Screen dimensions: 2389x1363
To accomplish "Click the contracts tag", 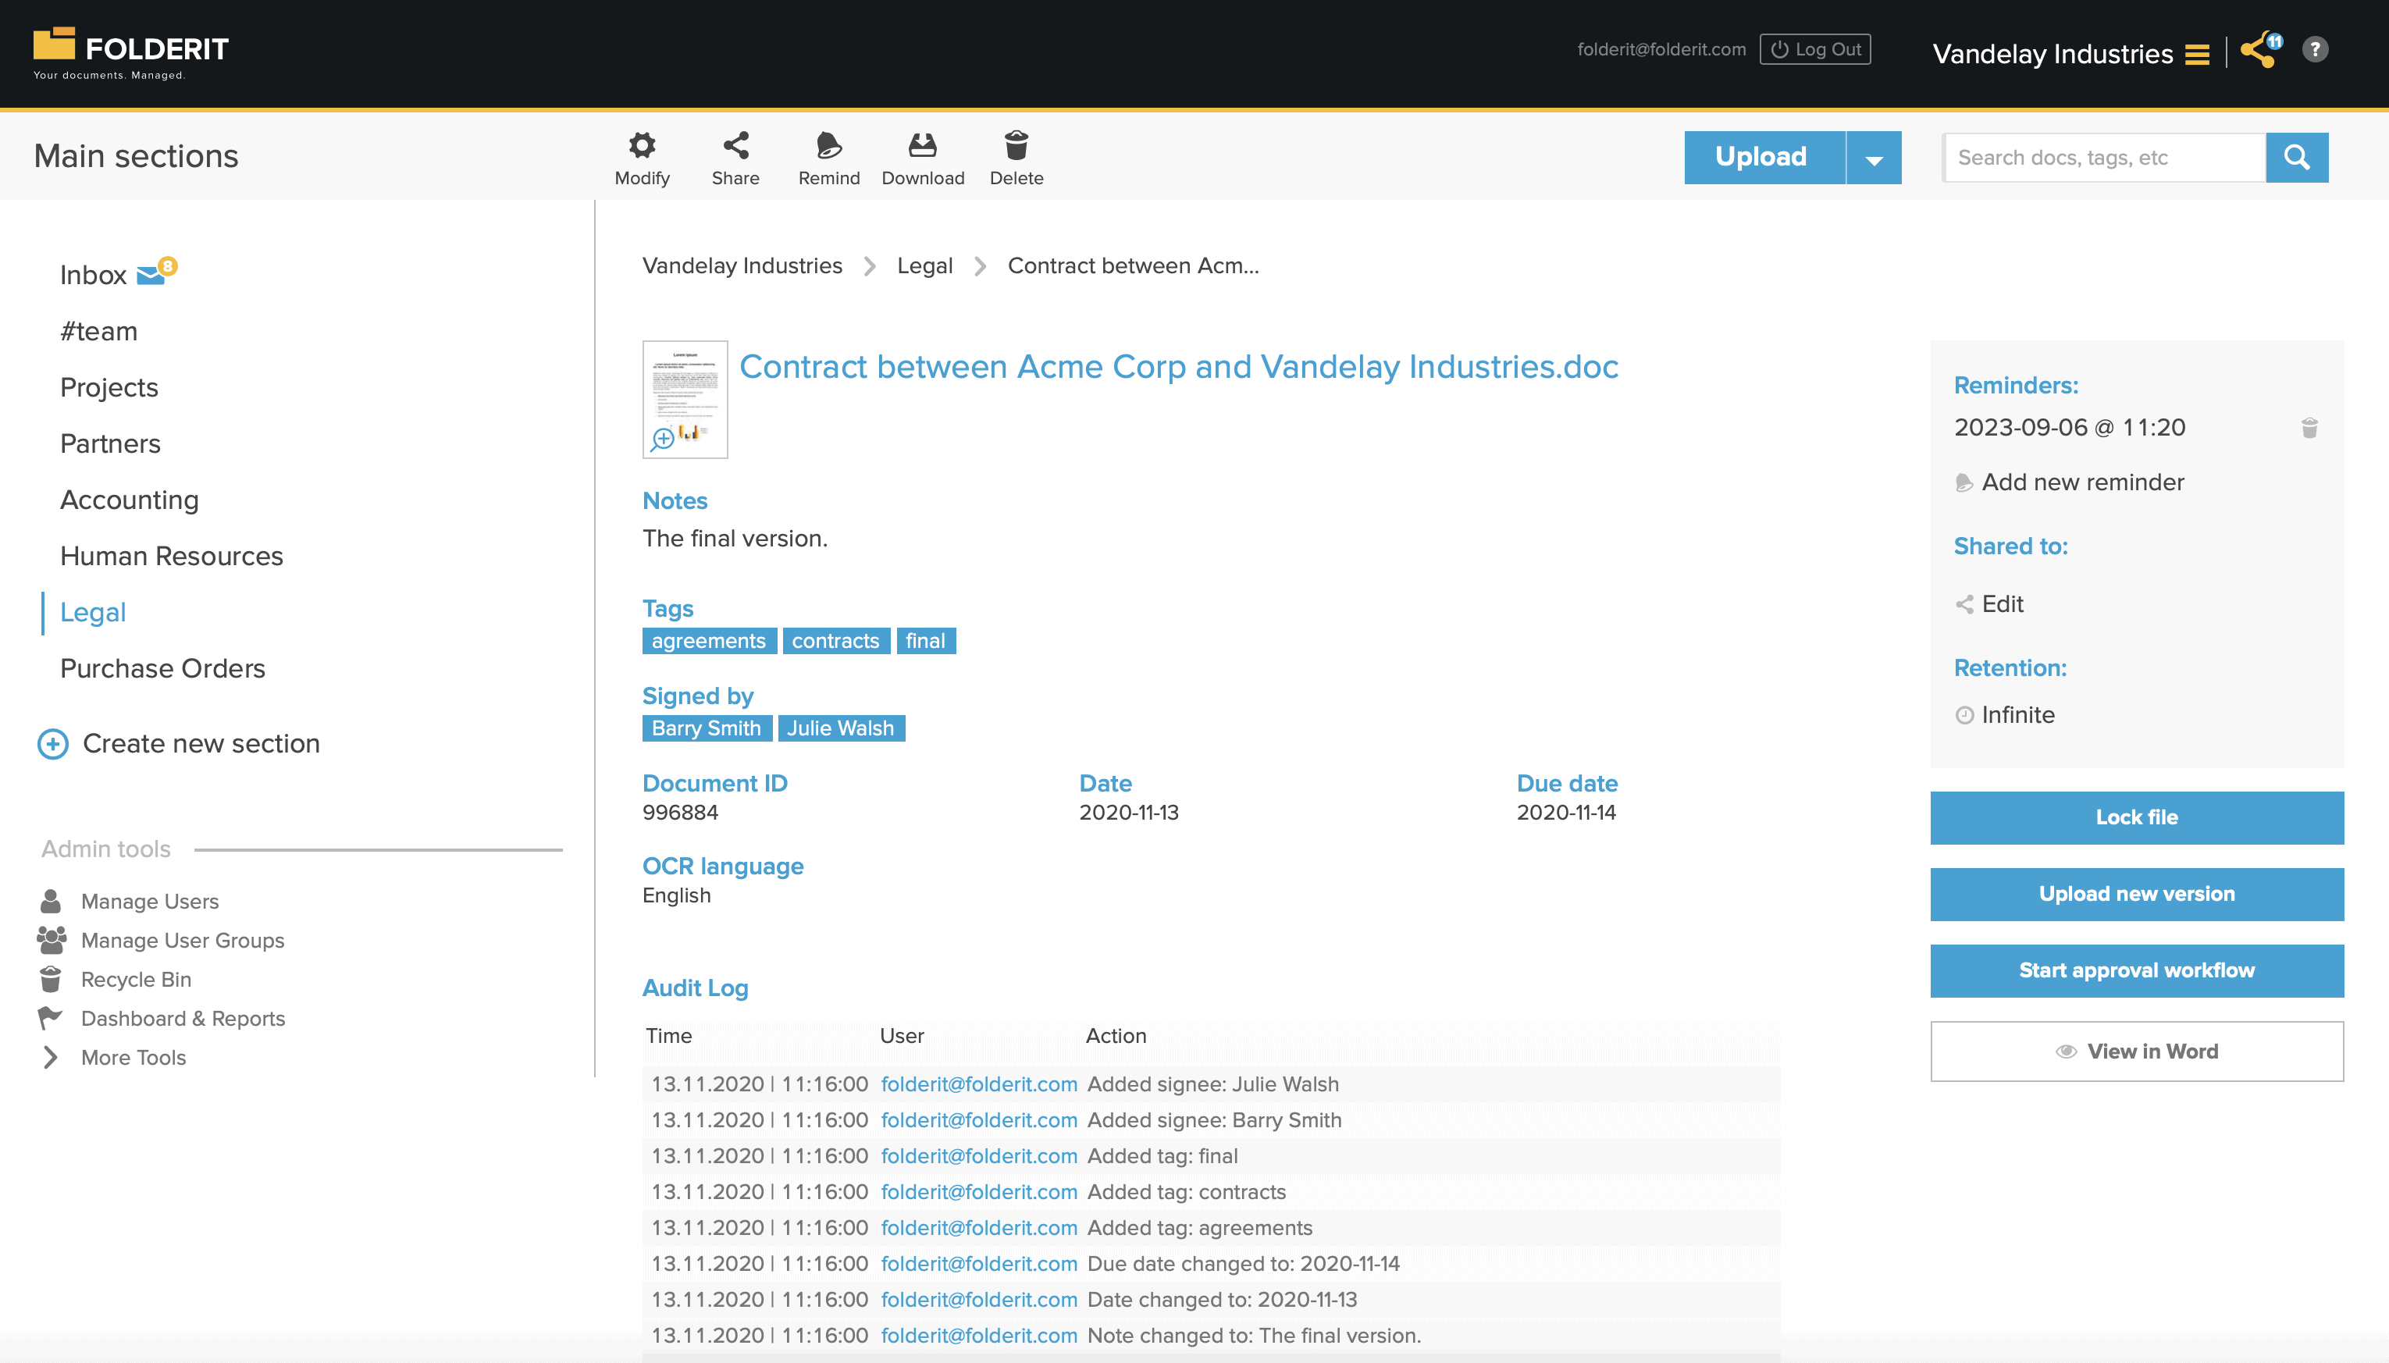I will tap(836, 641).
